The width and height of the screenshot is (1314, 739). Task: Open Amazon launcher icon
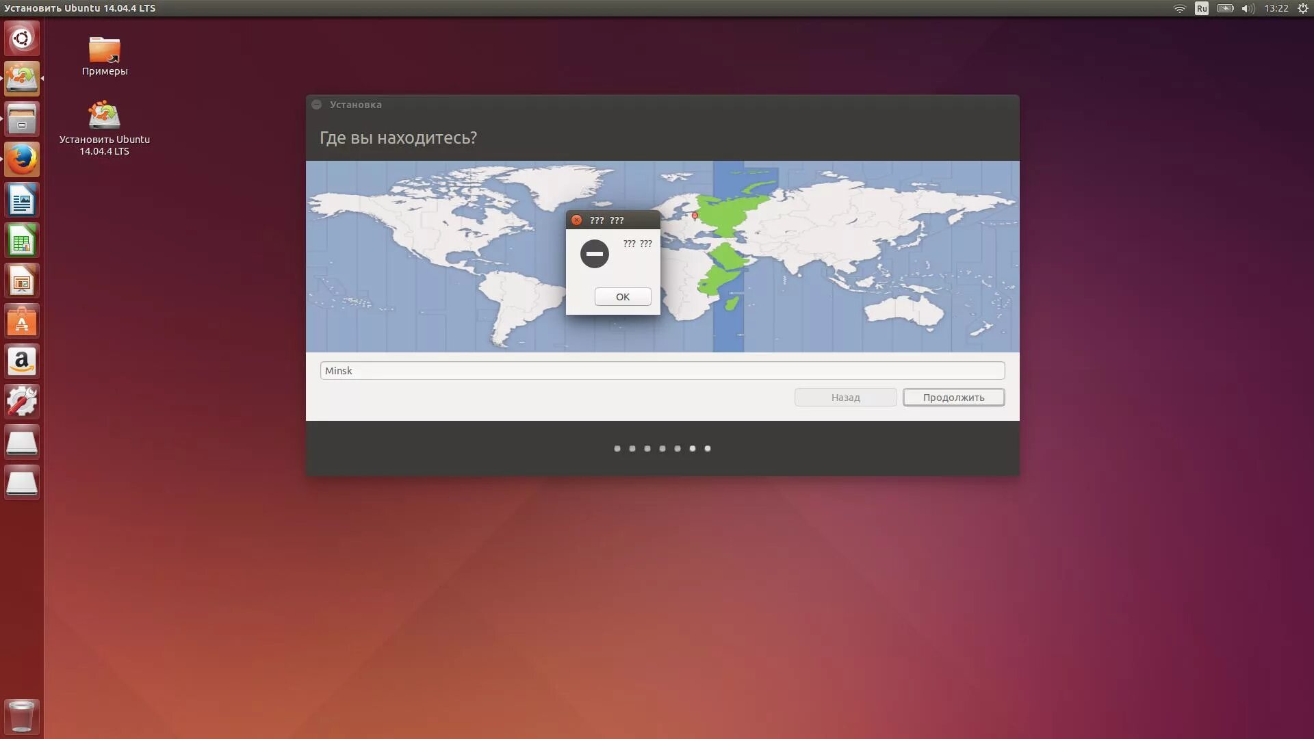click(22, 361)
